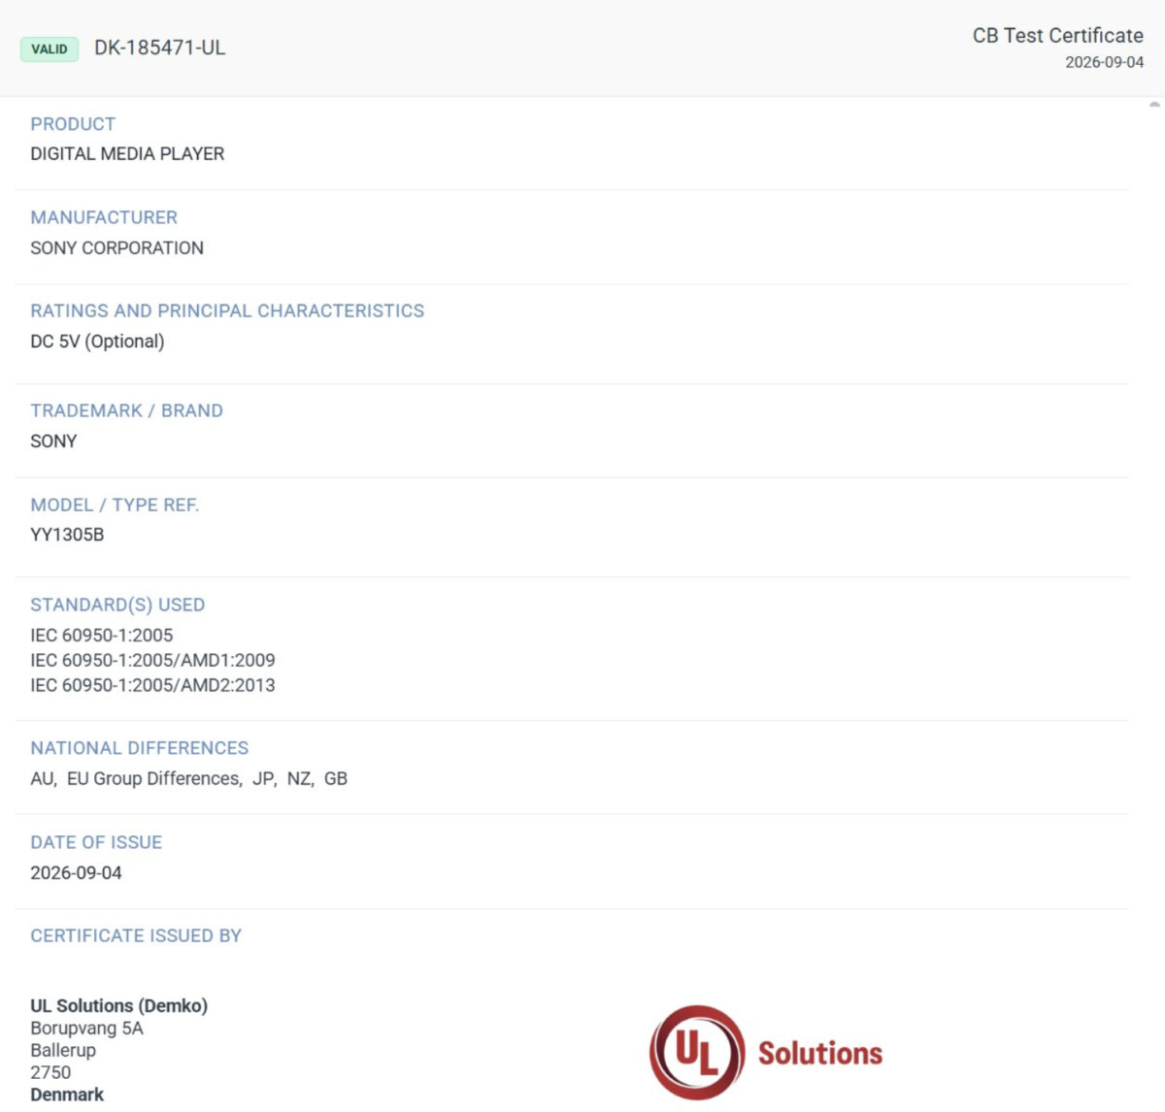This screenshot has width=1165, height=1112.
Task: Select standard IEC 60950-1:2005
Action: click(102, 636)
